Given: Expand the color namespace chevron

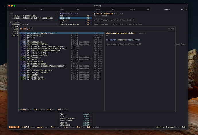Looking at the screenshot, I should [x=91, y=20].
